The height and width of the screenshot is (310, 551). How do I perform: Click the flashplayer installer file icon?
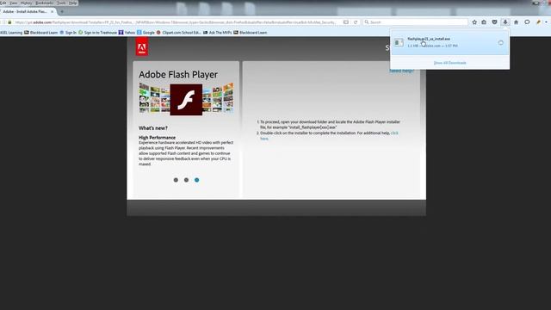[399, 42]
